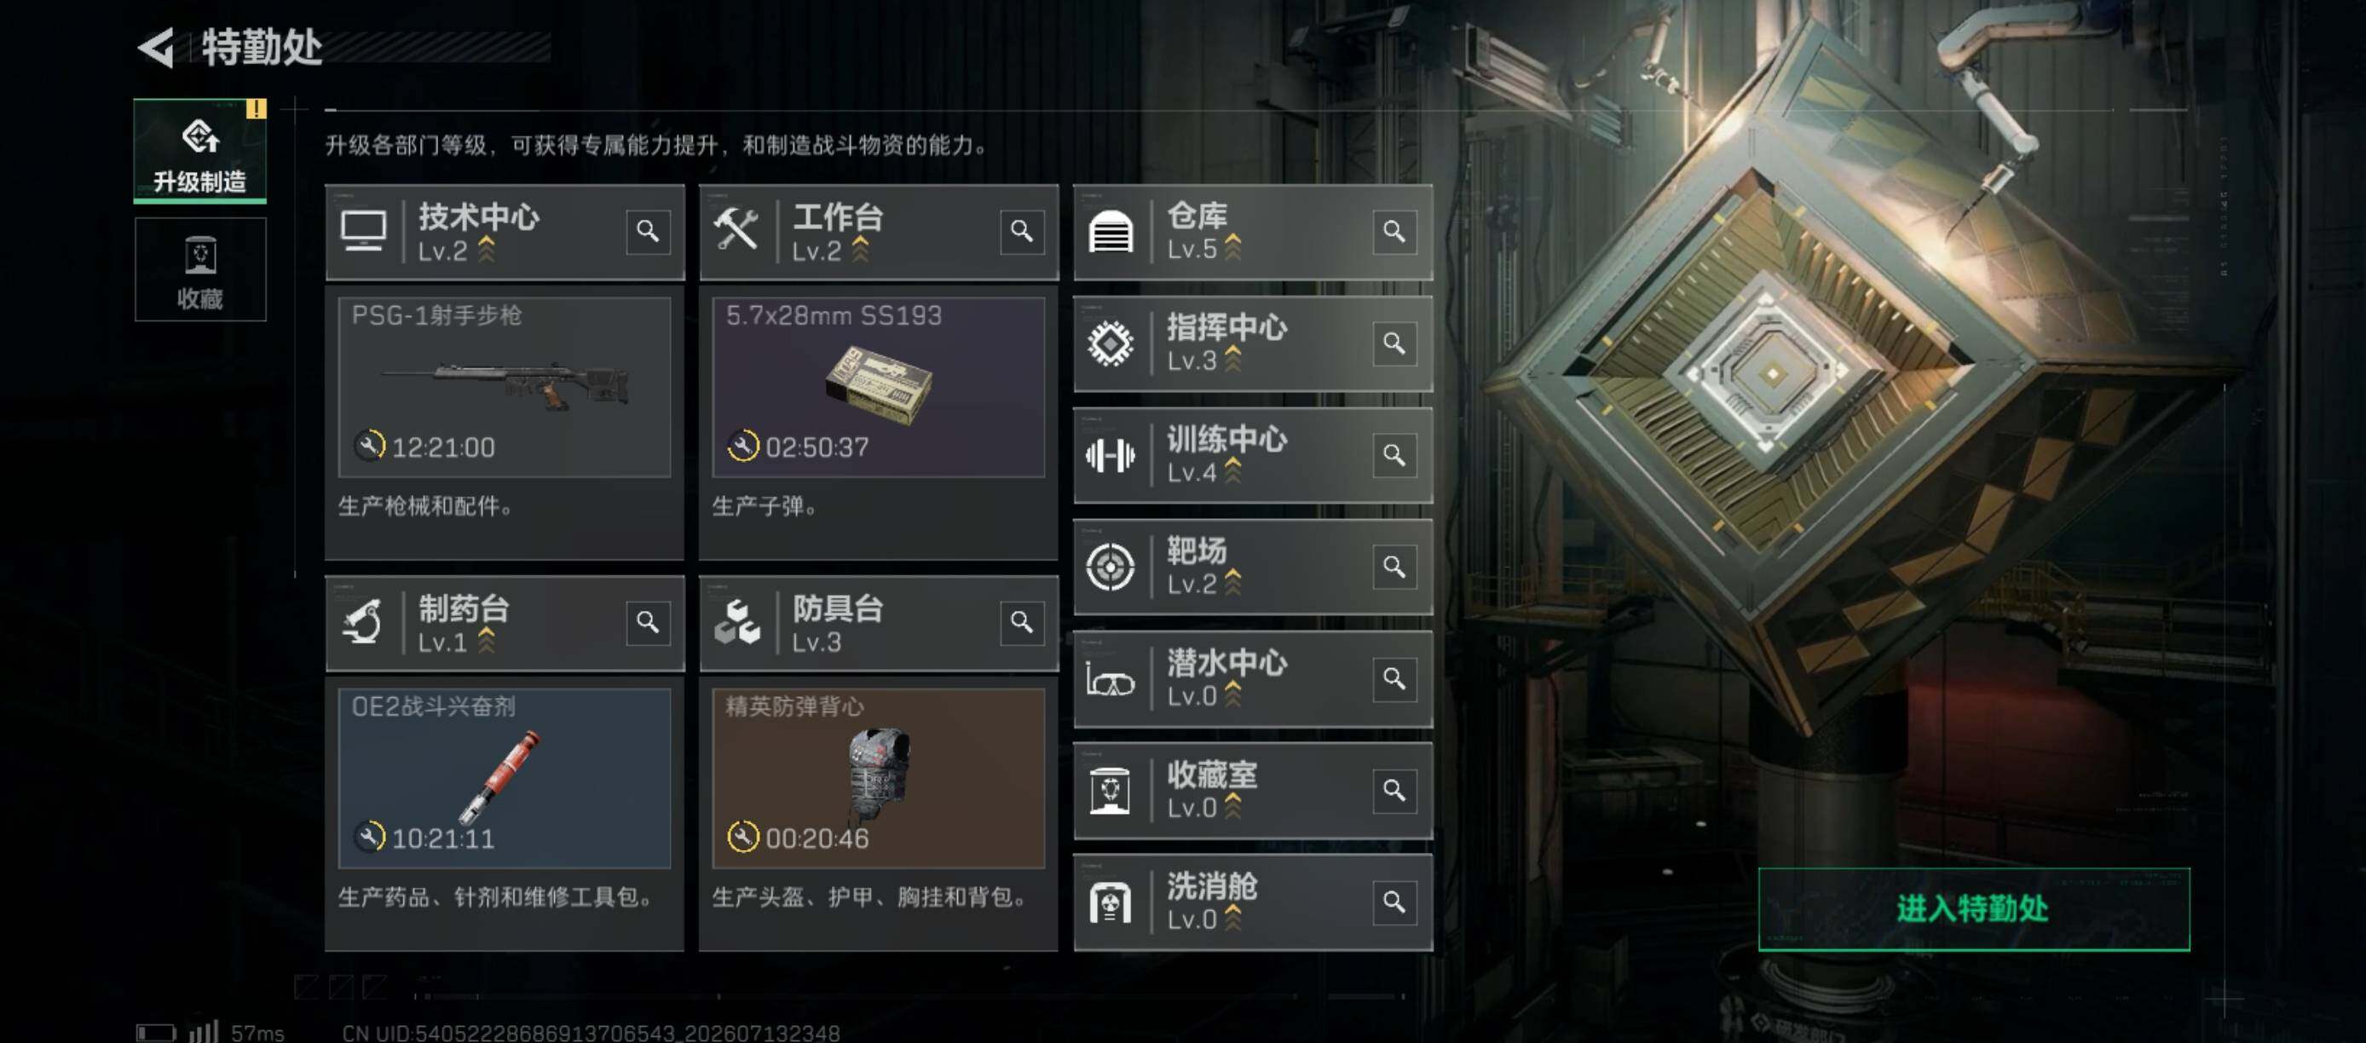Open 潜水中心 magnifier icon
This screenshot has height=1043, width=2366.
point(1394,679)
